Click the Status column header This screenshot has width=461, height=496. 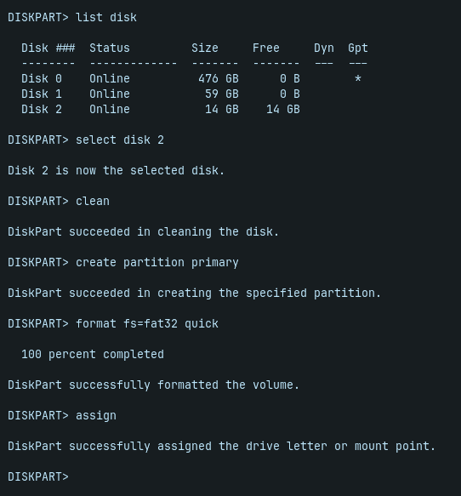110,48
